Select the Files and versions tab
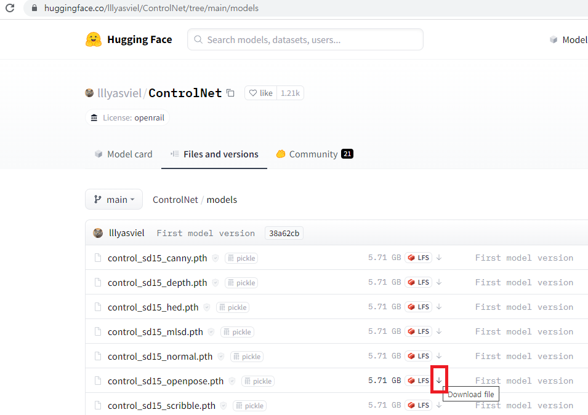Screen dimensions: 588x415 (214, 154)
